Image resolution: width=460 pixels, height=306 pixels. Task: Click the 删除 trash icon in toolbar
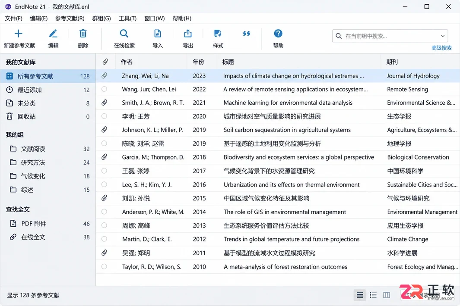83,34
